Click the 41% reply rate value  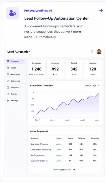(94, 161)
